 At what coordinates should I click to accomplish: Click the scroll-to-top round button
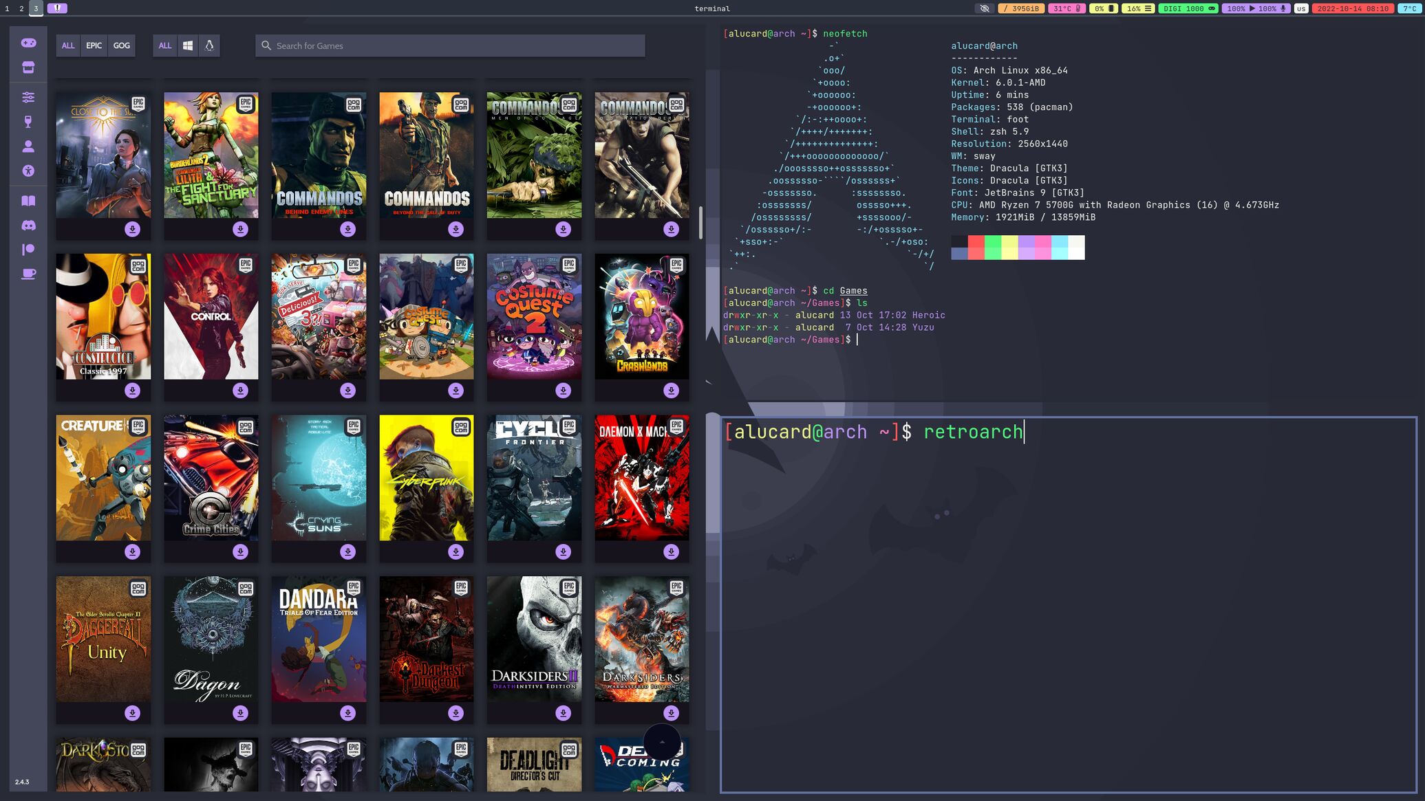(x=662, y=742)
